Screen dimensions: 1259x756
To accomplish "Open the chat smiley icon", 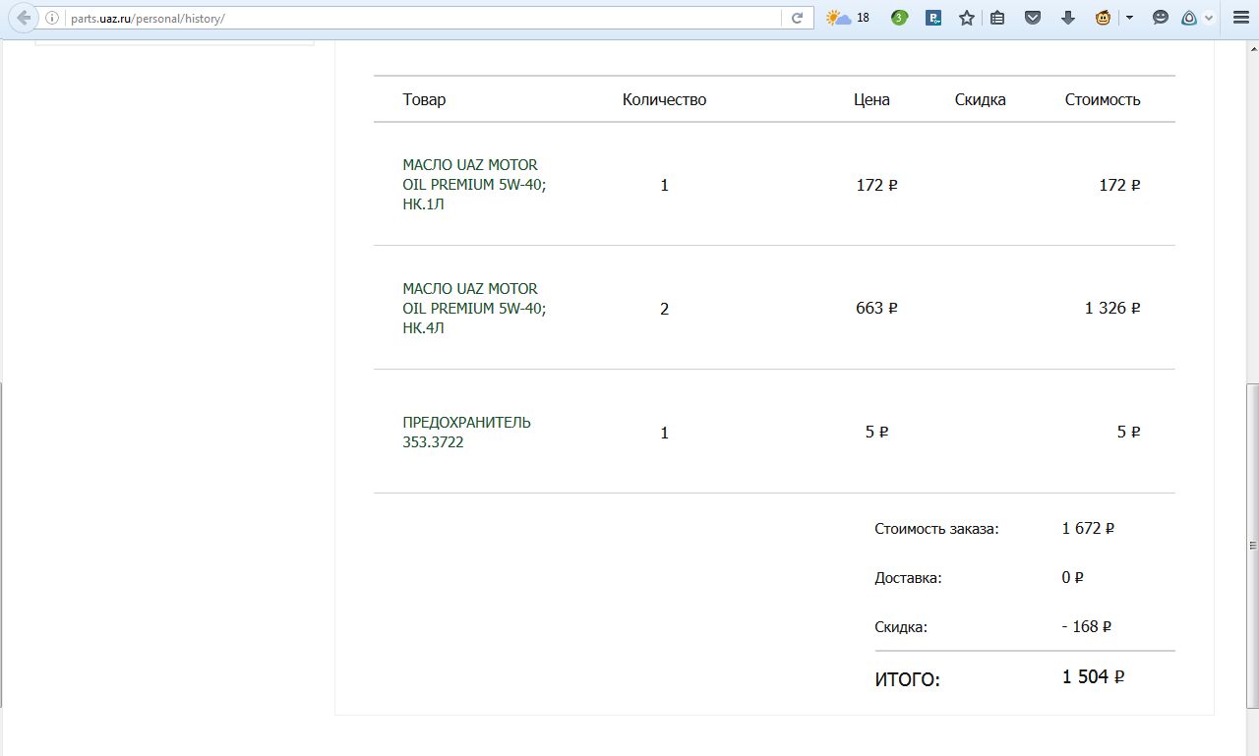I will tap(1161, 18).
